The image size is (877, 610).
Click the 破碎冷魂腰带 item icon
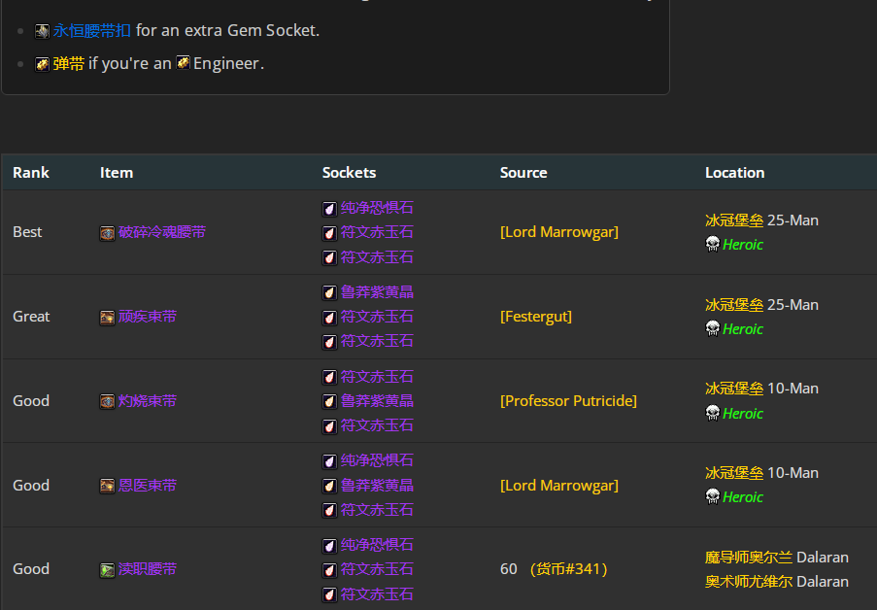point(107,233)
